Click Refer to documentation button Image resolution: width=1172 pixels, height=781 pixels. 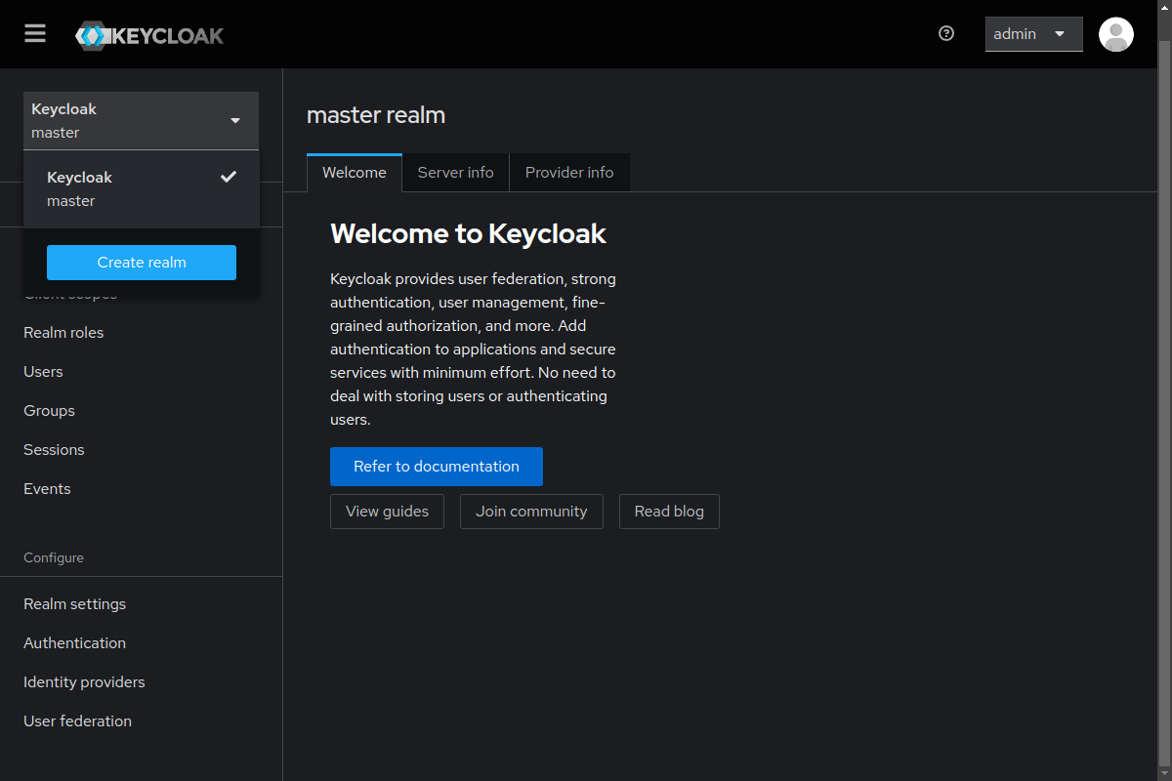(436, 467)
